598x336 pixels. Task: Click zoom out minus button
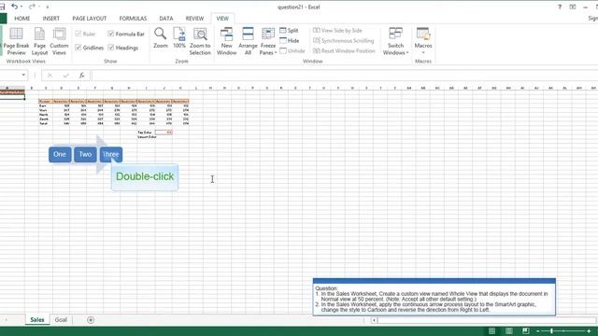(x=538, y=331)
